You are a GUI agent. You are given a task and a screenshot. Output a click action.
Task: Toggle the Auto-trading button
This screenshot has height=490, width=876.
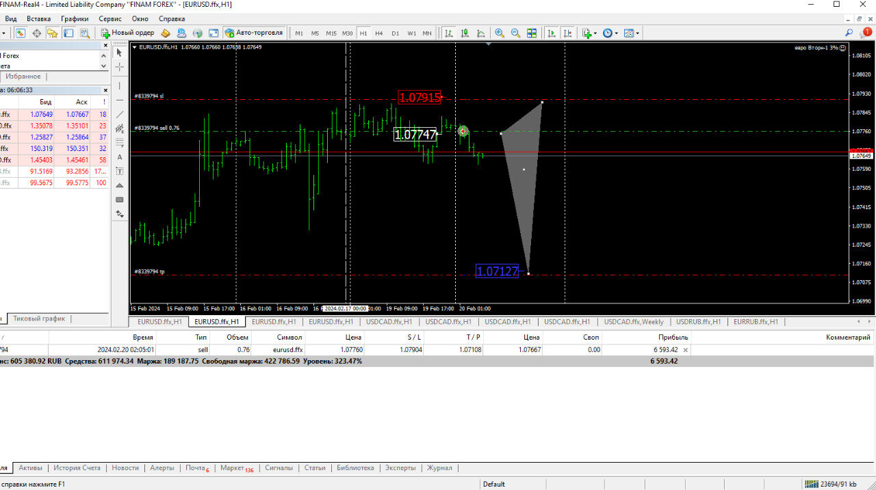pos(254,33)
